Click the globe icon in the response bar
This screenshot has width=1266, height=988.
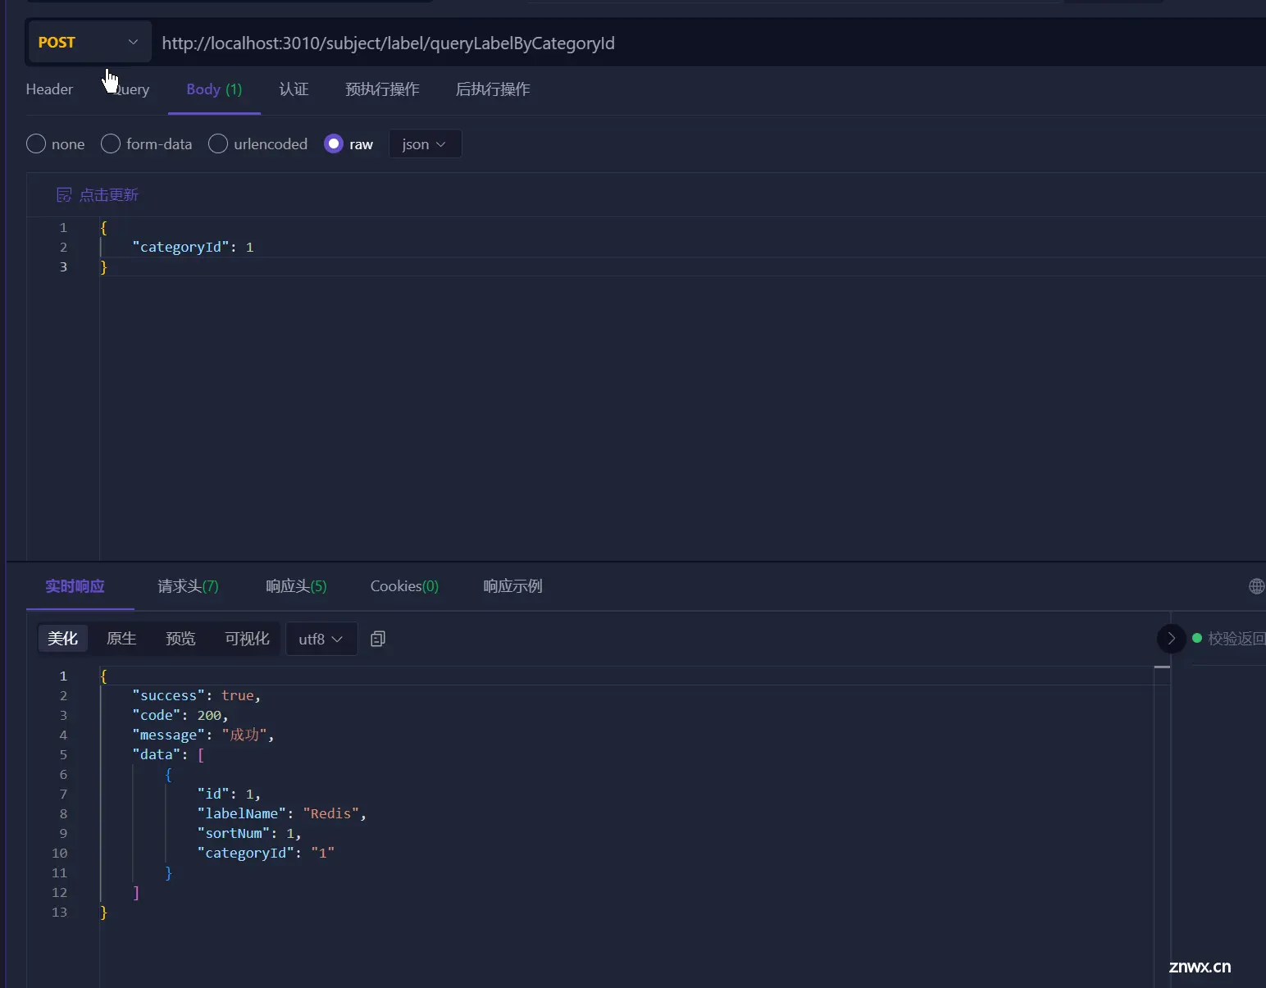coord(1256,586)
